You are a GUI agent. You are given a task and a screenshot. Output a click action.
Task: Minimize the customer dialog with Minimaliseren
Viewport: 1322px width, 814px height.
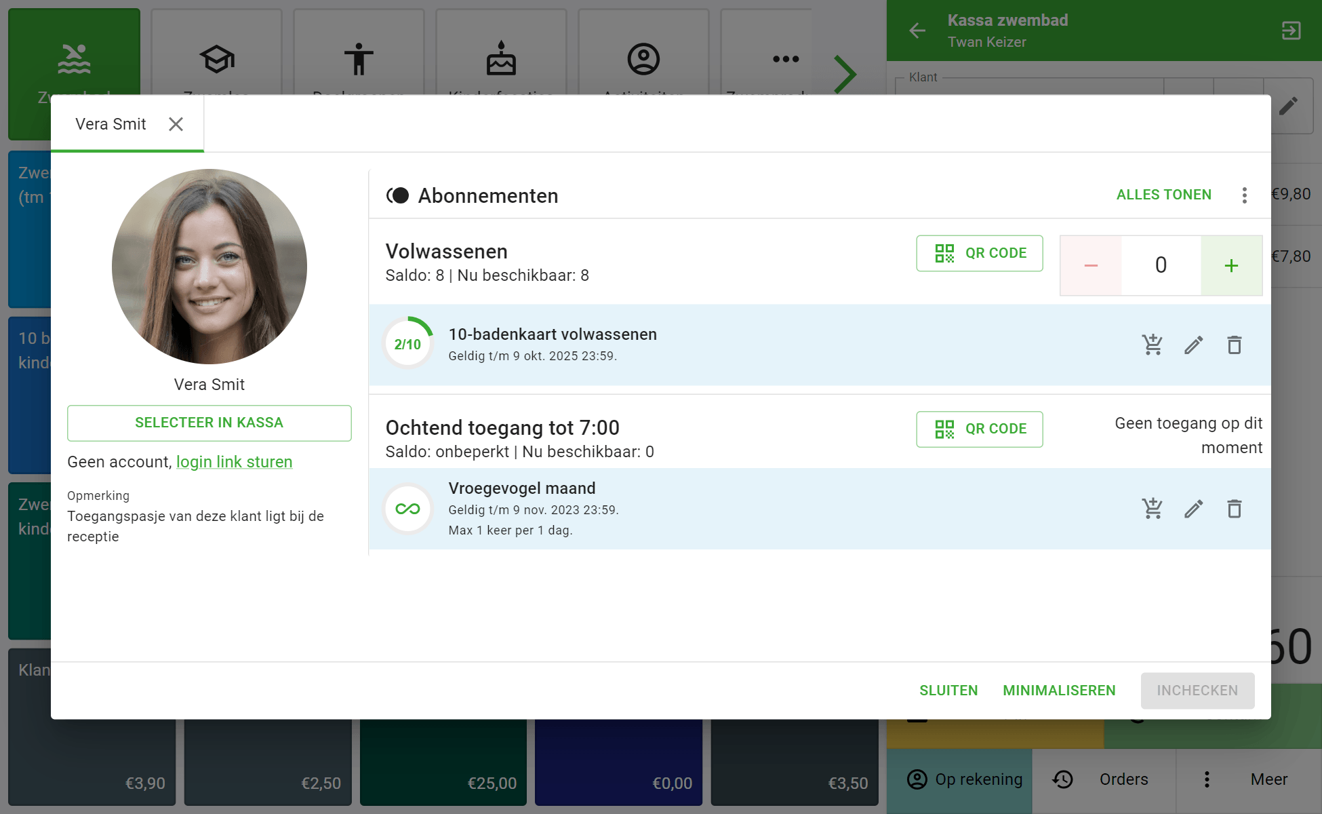(1059, 691)
